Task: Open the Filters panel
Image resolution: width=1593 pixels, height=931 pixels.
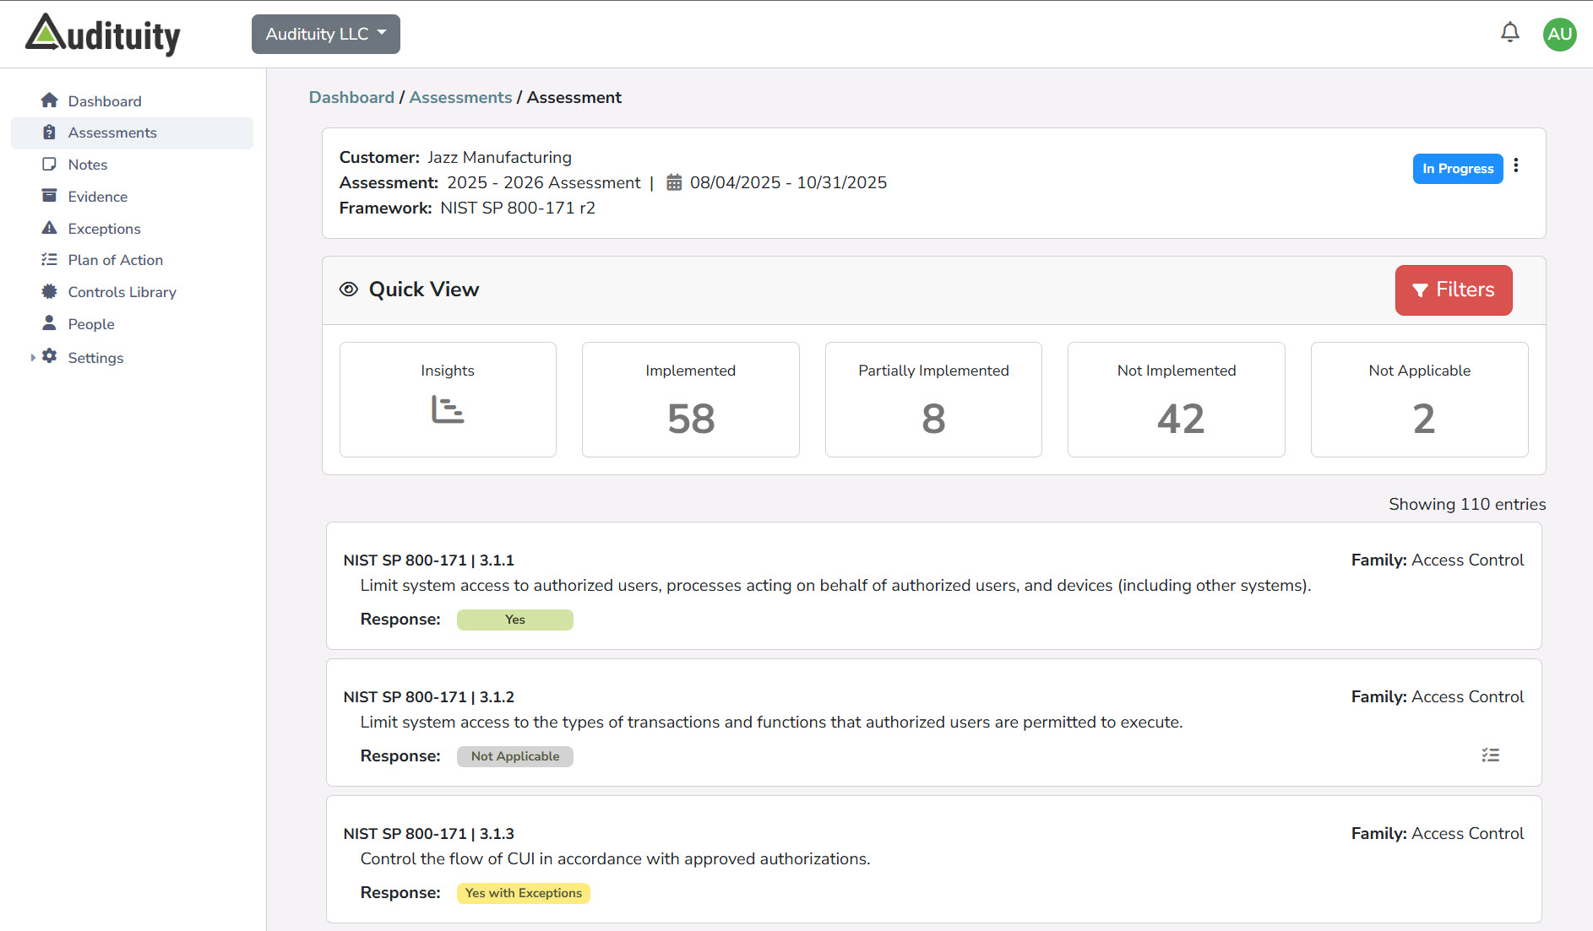Action: click(1453, 290)
